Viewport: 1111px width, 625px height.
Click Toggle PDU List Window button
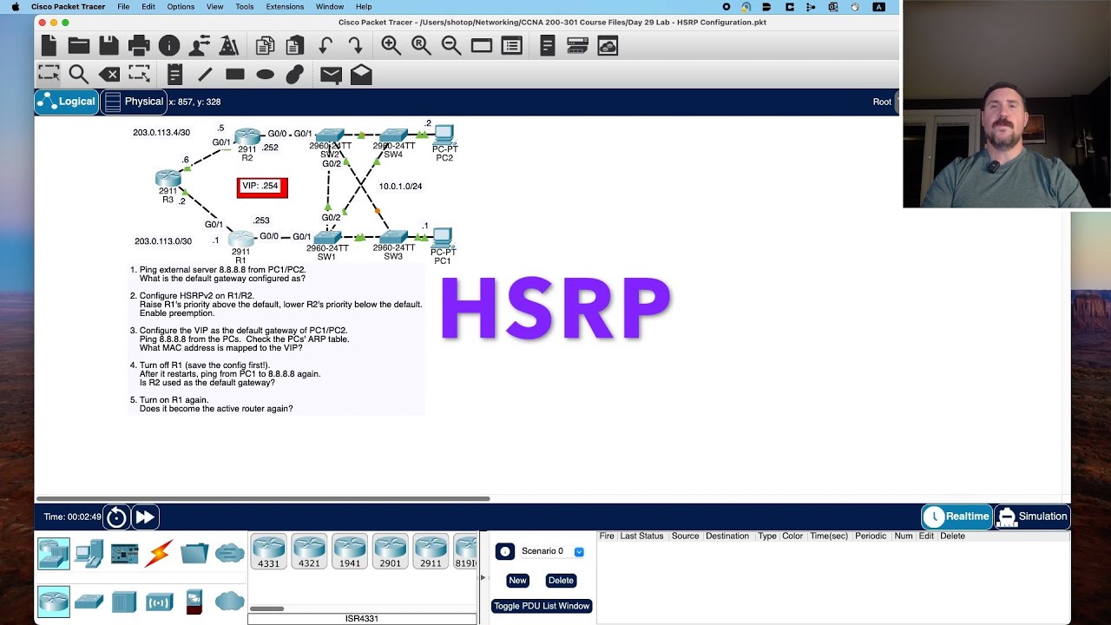pyautogui.click(x=542, y=606)
